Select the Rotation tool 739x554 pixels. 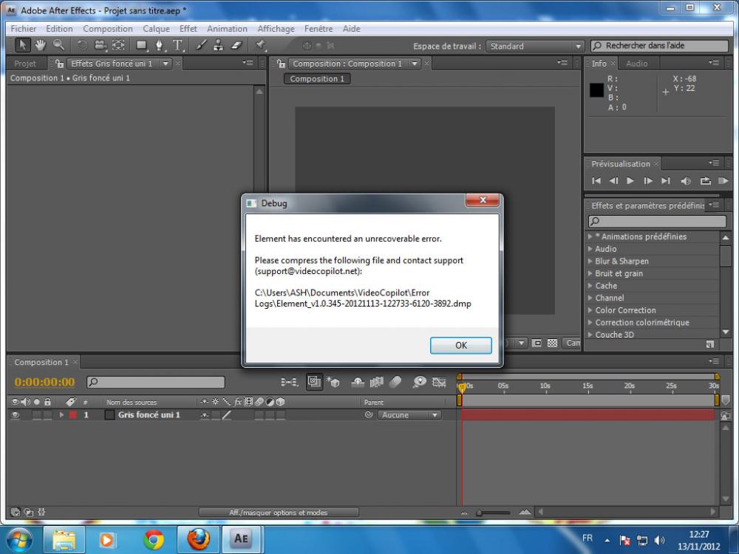[82, 45]
